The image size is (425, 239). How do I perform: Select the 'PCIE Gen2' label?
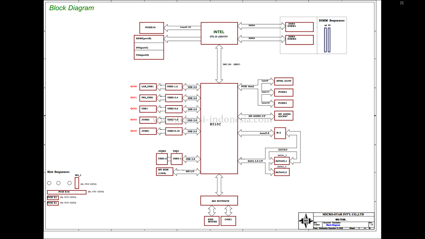[x=247, y=86]
